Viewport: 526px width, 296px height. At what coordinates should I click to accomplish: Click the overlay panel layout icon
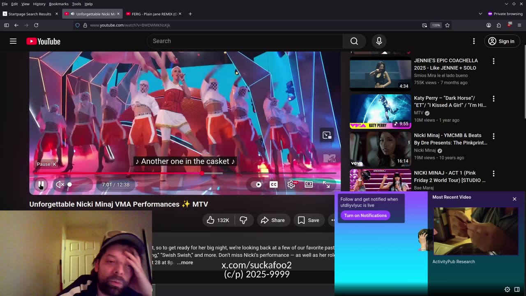[x=517, y=289]
